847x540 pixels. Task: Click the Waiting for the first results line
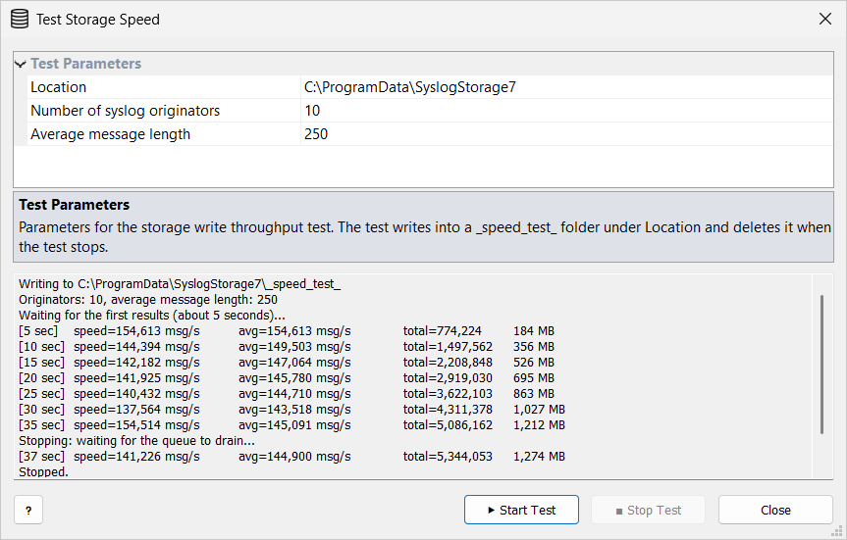click(x=152, y=315)
